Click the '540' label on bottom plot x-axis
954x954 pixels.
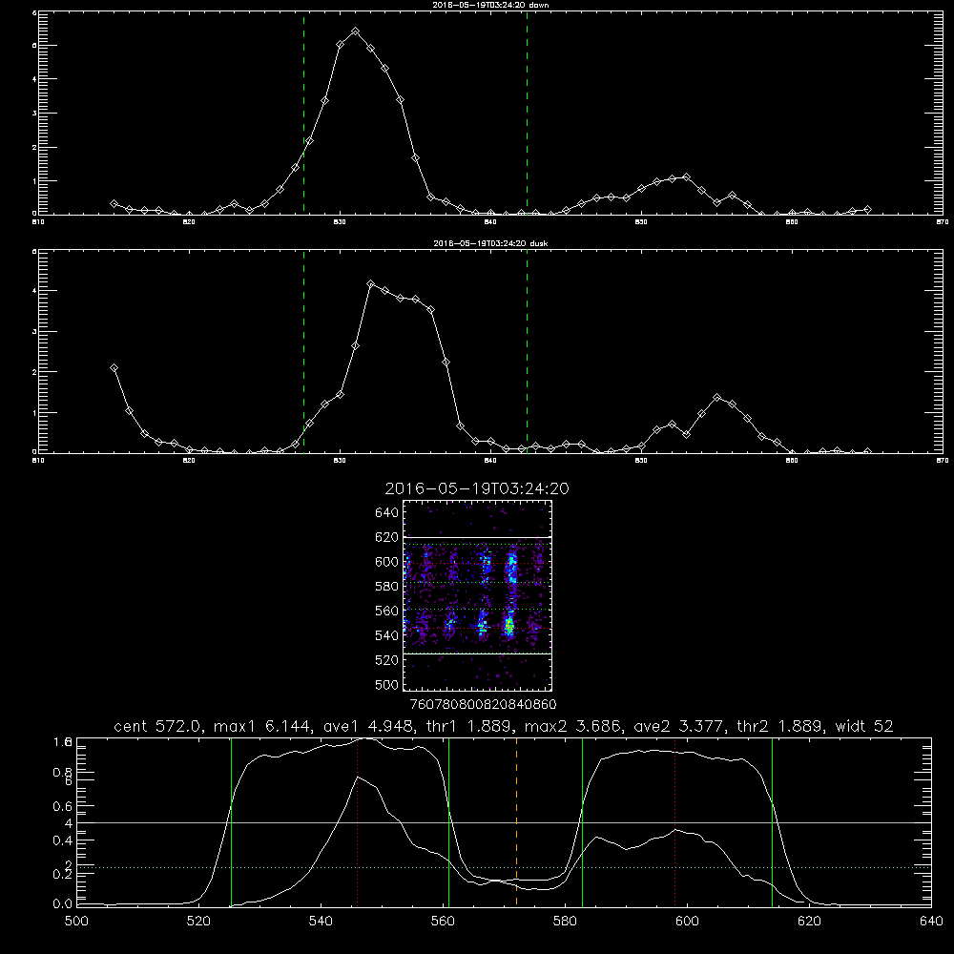(x=321, y=922)
